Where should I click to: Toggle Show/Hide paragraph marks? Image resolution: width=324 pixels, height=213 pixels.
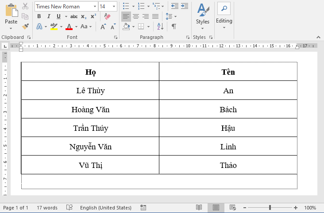174,27
